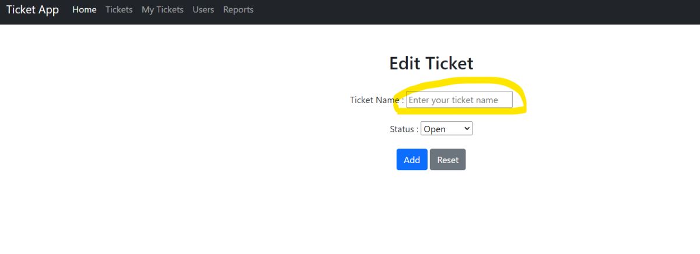Click the 'Status :' label
Viewport: 700px width, 254px height.
pyautogui.click(x=404, y=129)
